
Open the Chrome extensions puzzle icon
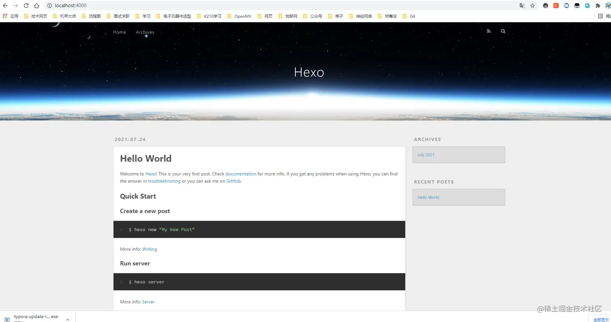tap(598, 6)
